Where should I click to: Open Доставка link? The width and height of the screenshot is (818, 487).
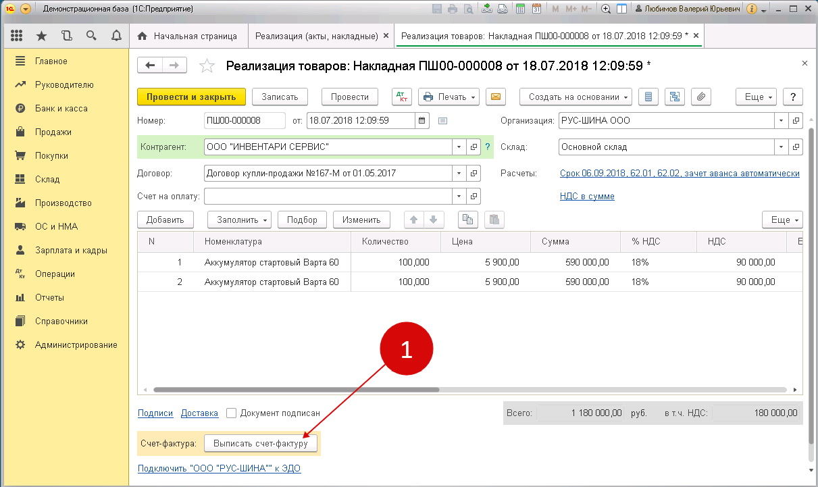(x=200, y=413)
